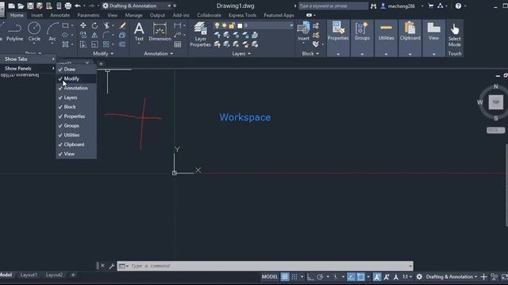Click the customize wrench icon by command line

111,266
